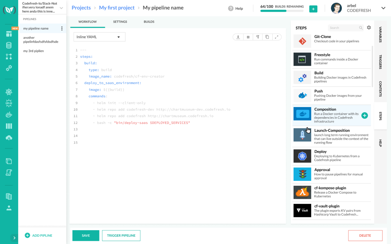Expand the left sidebar with arrow
391x244 pixels.
(14, 238)
